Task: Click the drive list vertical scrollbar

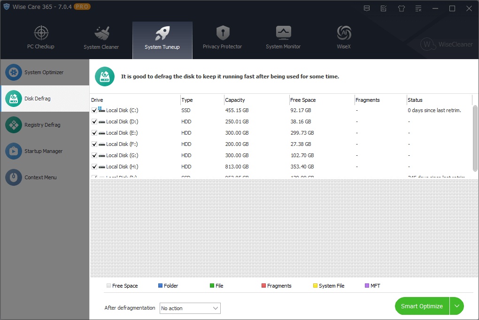Action: [475, 138]
